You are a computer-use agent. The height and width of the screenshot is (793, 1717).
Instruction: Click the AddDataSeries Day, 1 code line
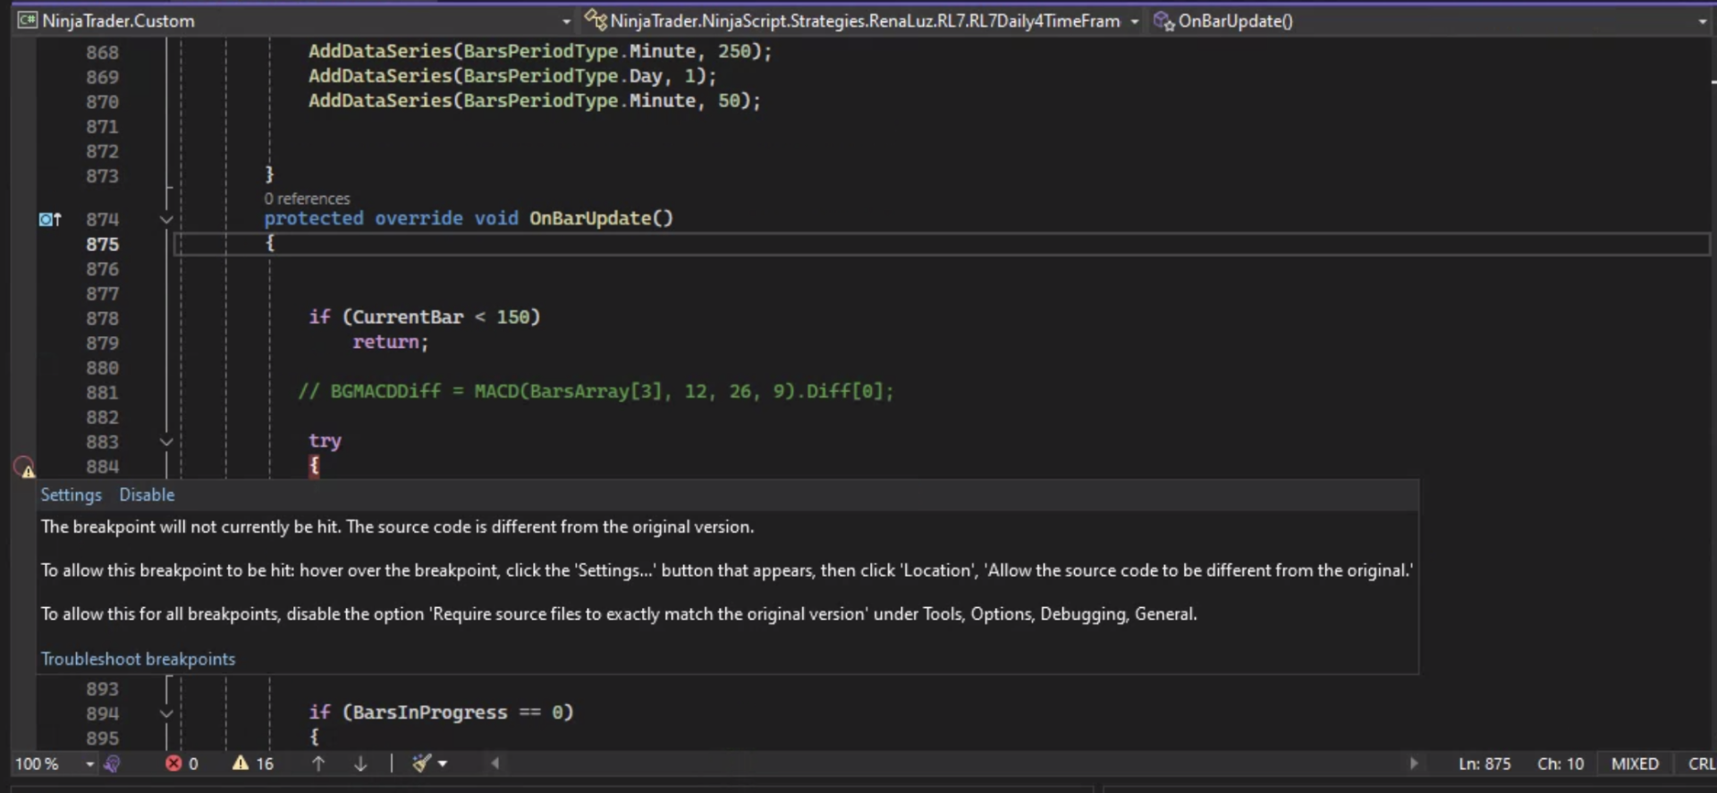tap(512, 77)
